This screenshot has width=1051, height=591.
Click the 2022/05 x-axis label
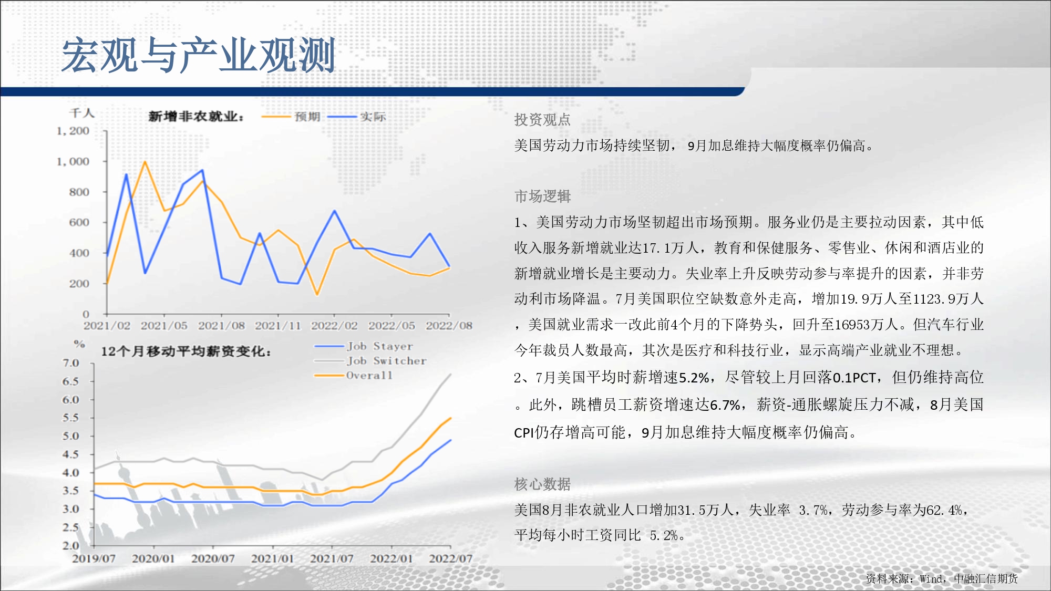(391, 326)
